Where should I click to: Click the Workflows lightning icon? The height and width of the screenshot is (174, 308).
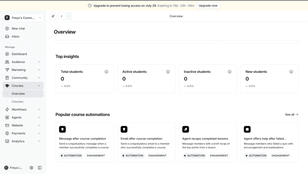tap(7, 110)
